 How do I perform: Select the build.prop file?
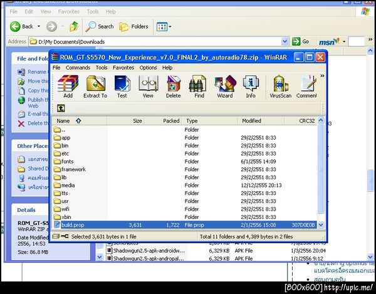pyautogui.click(x=185, y=225)
